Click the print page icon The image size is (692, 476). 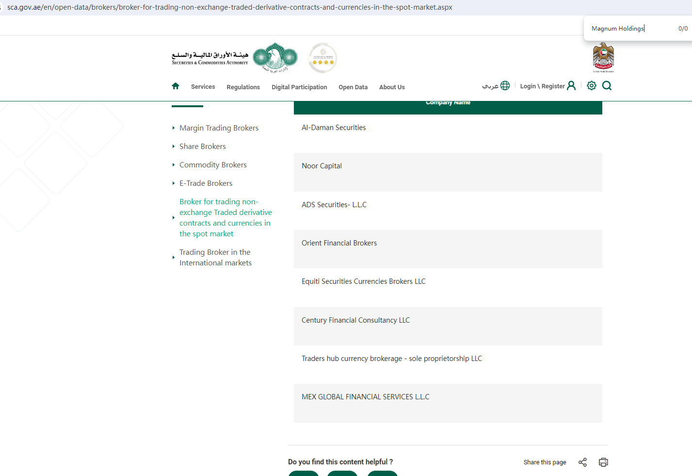pyautogui.click(x=603, y=462)
